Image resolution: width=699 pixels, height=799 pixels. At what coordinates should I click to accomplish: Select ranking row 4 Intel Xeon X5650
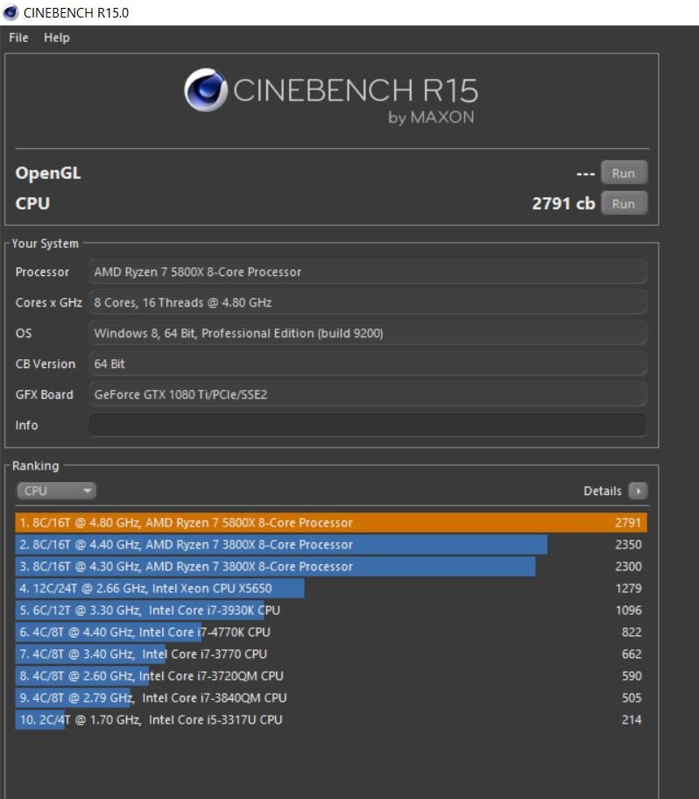click(331, 588)
